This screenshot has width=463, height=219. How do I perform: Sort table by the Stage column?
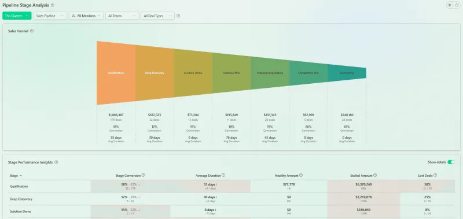tap(16, 176)
